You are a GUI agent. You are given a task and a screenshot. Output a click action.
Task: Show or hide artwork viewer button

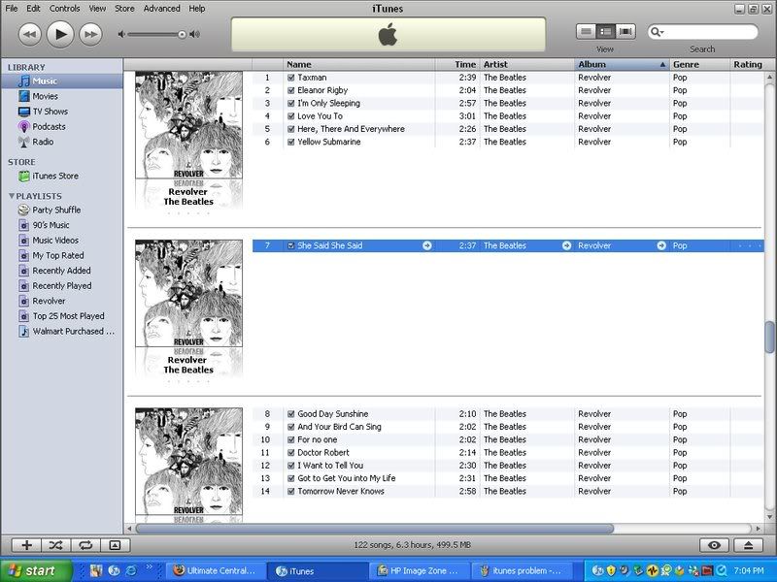pos(115,545)
